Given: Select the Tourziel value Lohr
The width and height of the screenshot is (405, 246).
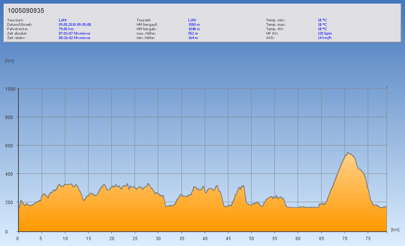Looking at the screenshot, I should pyautogui.click(x=192, y=20).
